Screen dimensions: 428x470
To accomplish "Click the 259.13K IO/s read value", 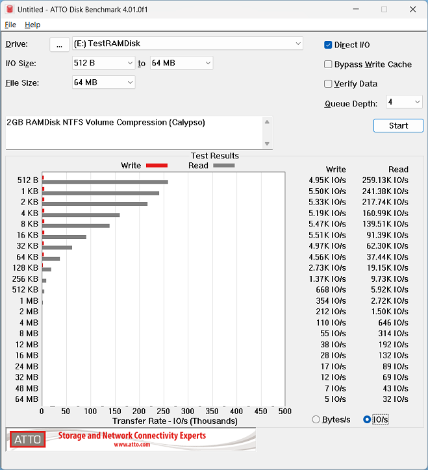I will (x=385, y=180).
